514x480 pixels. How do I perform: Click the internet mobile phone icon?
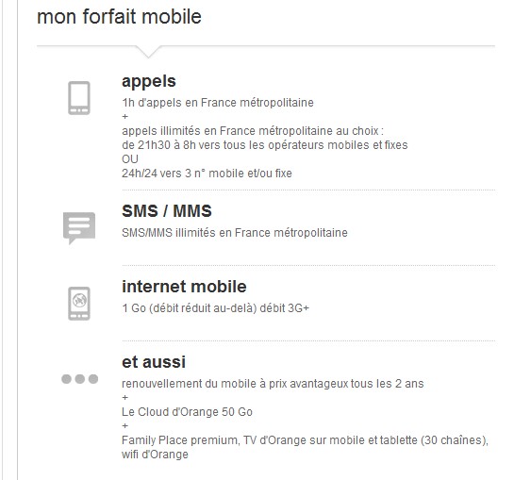[x=79, y=304]
